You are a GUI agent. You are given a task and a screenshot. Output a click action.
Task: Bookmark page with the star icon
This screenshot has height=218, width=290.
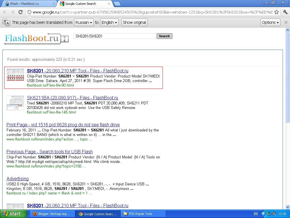point(276,12)
